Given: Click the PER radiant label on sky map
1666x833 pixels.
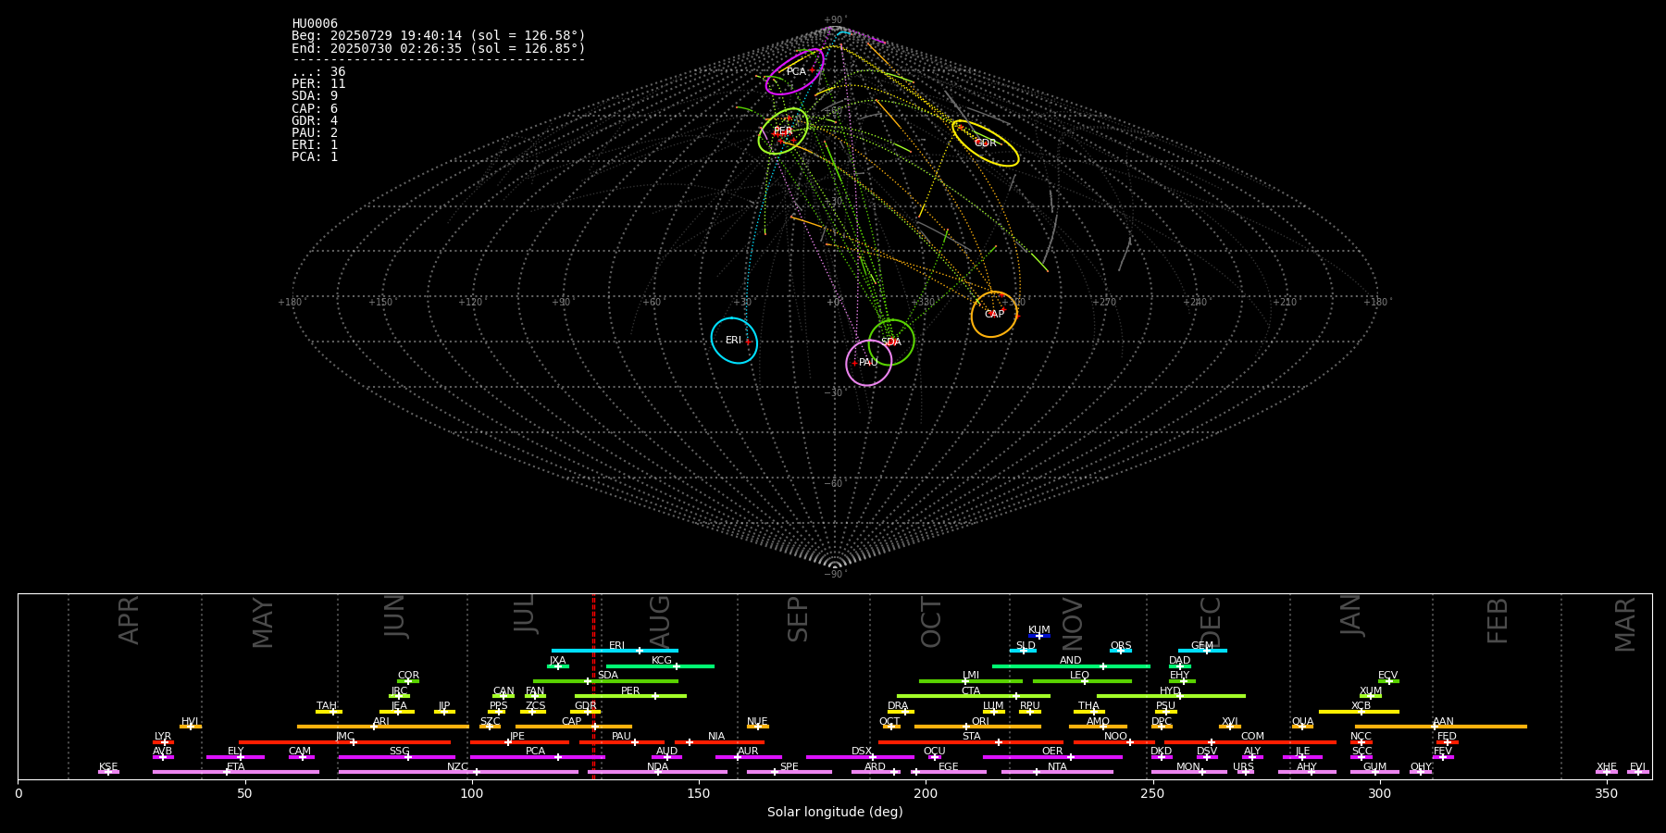Looking at the screenshot, I should point(783,131).
